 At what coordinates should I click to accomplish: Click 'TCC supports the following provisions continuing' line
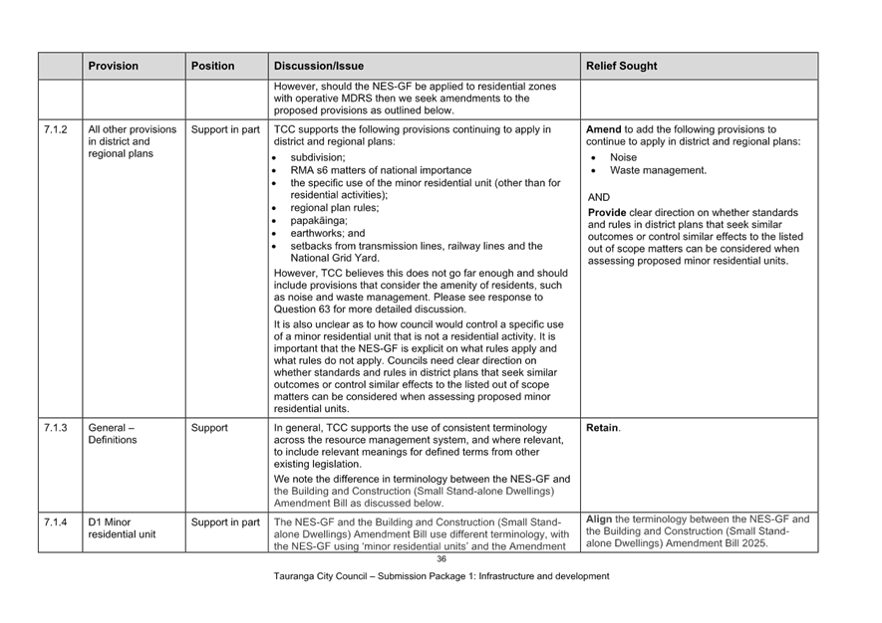[x=413, y=129]
